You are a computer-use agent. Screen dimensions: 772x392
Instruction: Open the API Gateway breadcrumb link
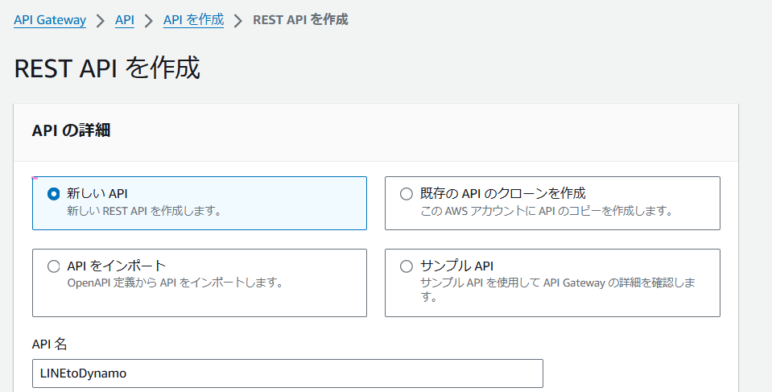pos(50,20)
